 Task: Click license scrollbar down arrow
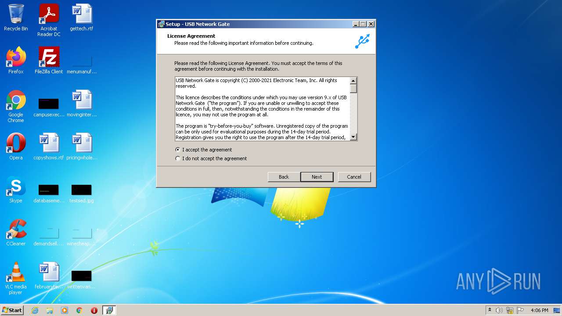[353, 137]
